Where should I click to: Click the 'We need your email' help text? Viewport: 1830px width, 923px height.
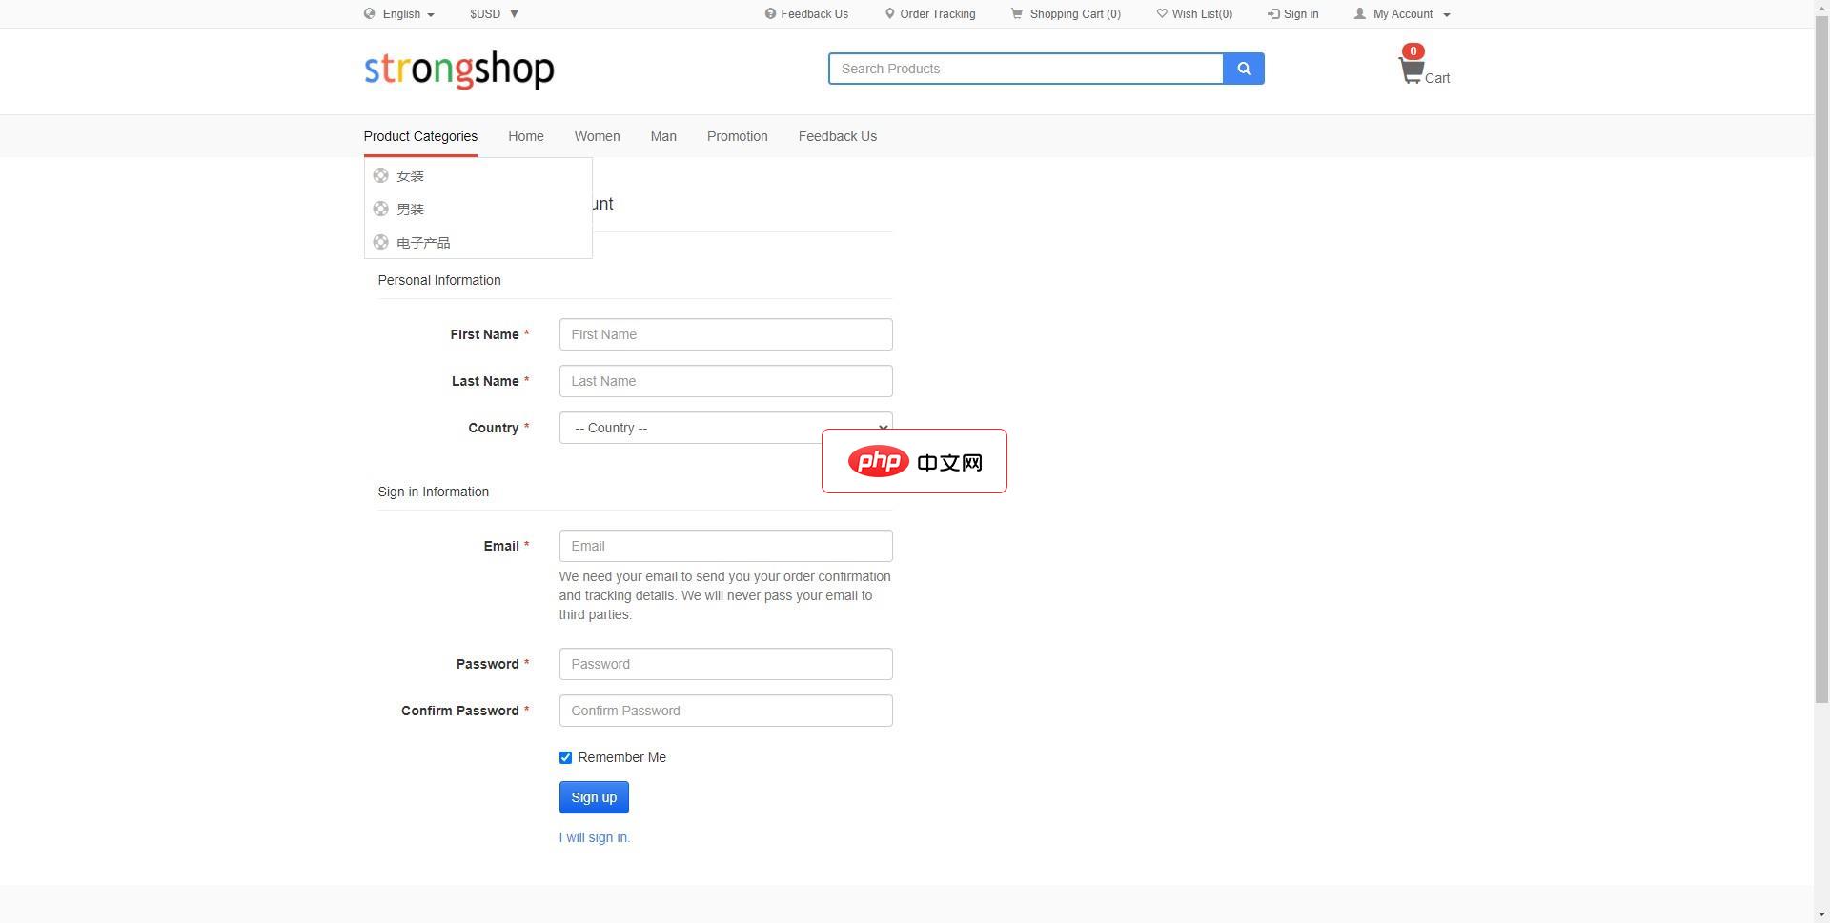coord(725,595)
